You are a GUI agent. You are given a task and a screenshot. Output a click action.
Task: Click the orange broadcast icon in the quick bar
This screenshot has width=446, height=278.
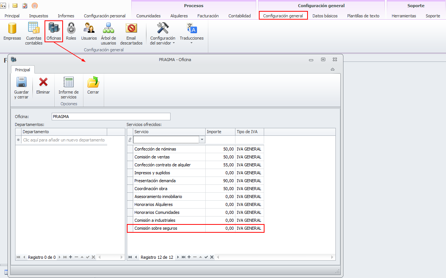(35, 6)
